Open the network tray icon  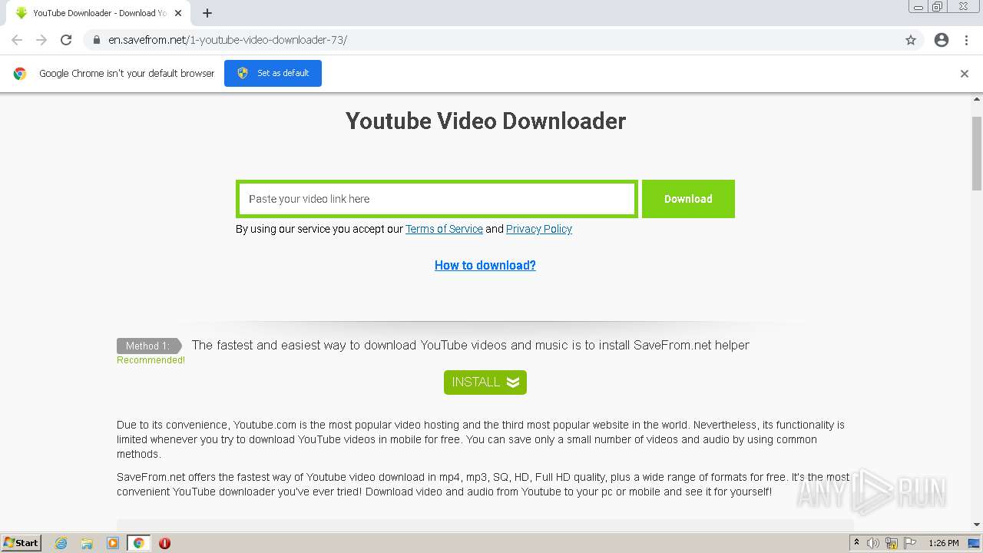click(892, 543)
